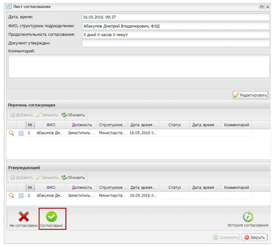Click the Сохранить button
The height and width of the screenshot is (246, 275).
(x=225, y=237)
